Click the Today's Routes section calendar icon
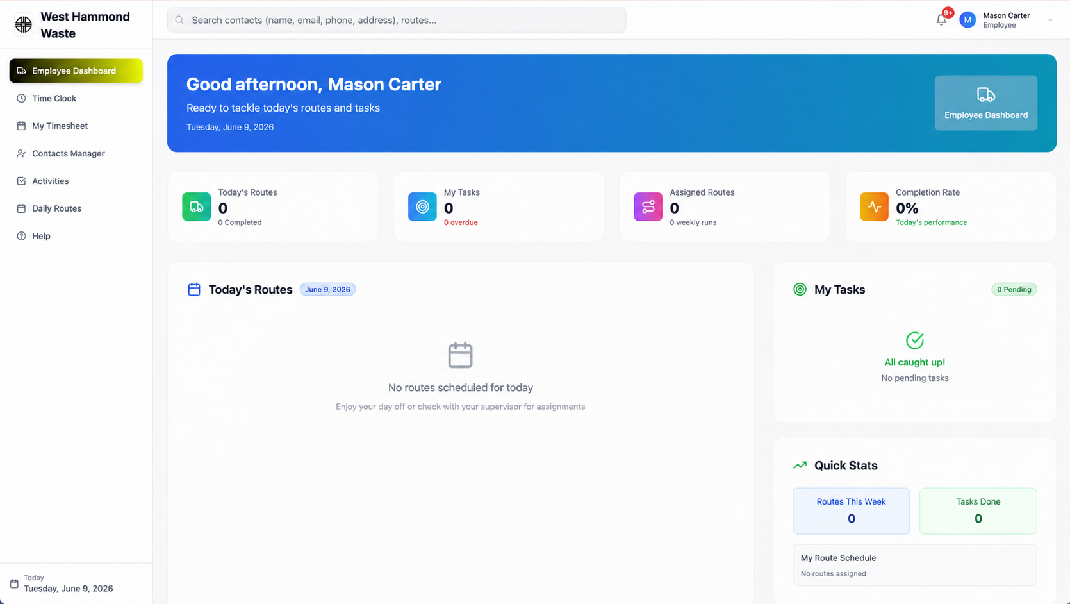 (194, 289)
